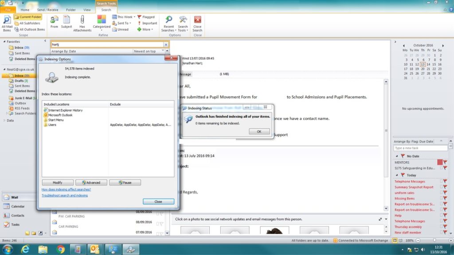
Task: Click the zoom slider in status bar
Action: coord(434,240)
